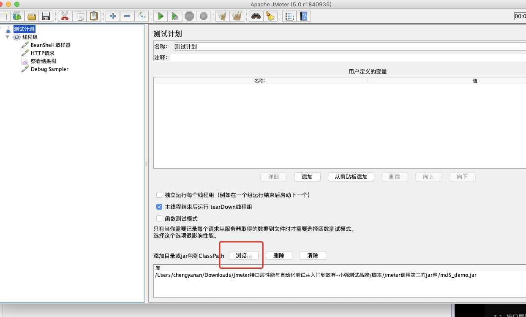
Task: Collapse the 线程组 disclosure triangle
Action: click(x=8, y=37)
